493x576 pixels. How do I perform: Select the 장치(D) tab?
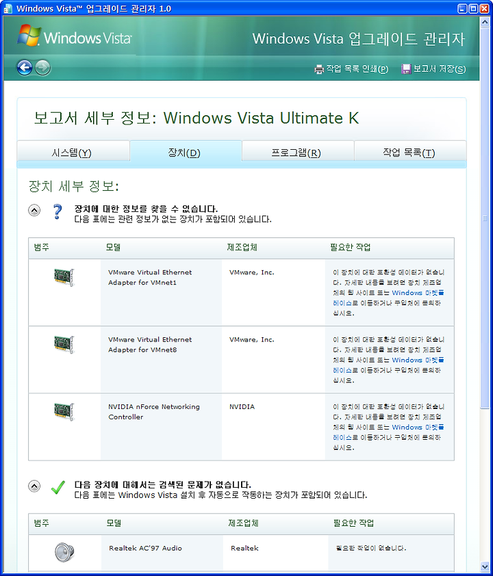tap(186, 151)
